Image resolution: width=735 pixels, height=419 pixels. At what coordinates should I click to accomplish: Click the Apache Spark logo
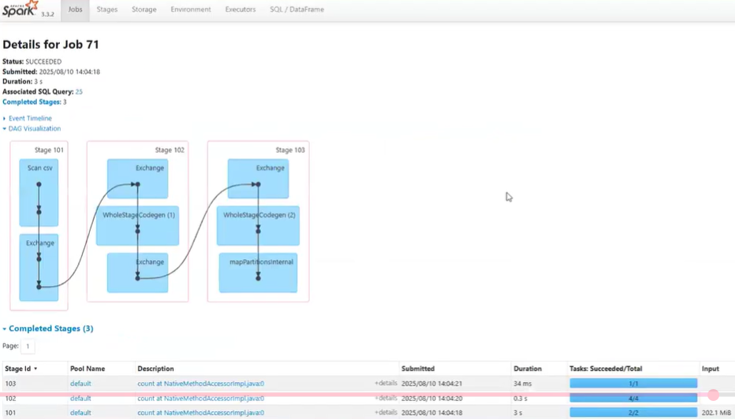coord(20,9)
